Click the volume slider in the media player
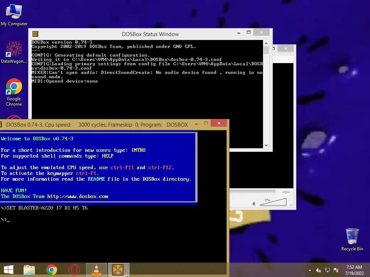 [x=273, y=202]
